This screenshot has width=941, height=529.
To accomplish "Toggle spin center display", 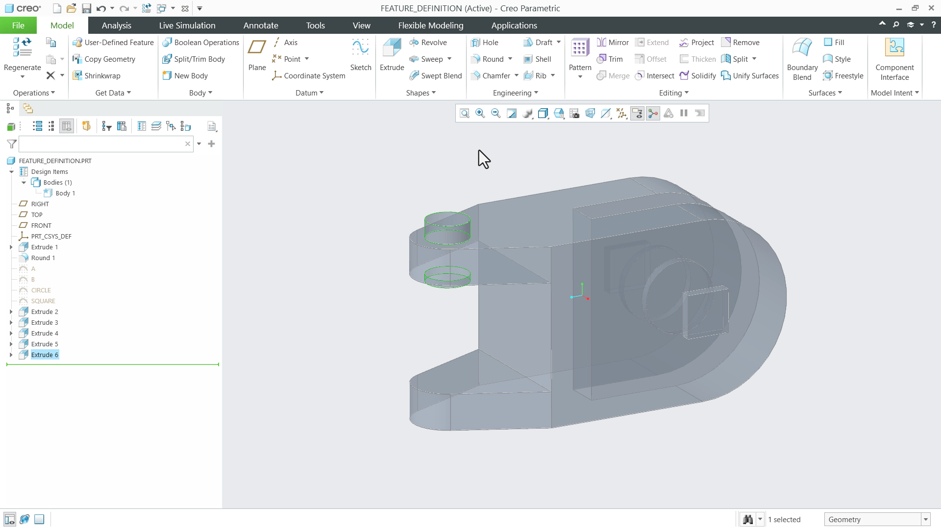I will click(x=653, y=113).
